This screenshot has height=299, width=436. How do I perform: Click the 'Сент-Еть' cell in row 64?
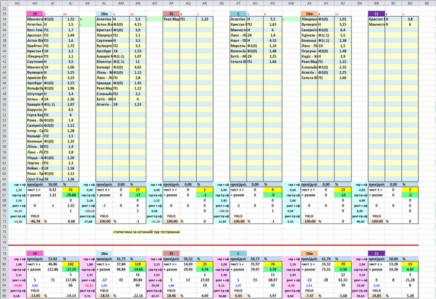(x=35, y=179)
